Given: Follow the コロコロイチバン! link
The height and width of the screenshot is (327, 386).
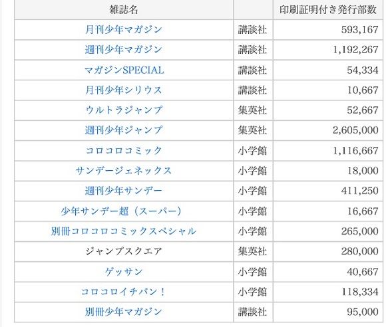Looking at the screenshot, I should (123, 292).
